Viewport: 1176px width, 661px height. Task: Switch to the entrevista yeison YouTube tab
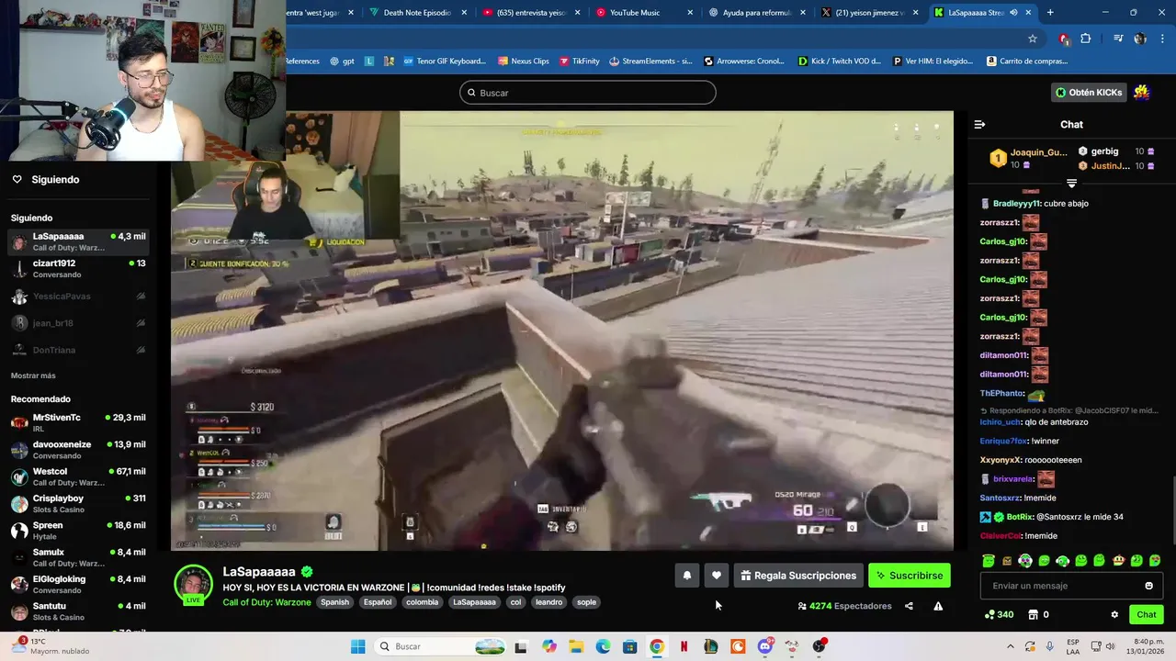(530, 13)
